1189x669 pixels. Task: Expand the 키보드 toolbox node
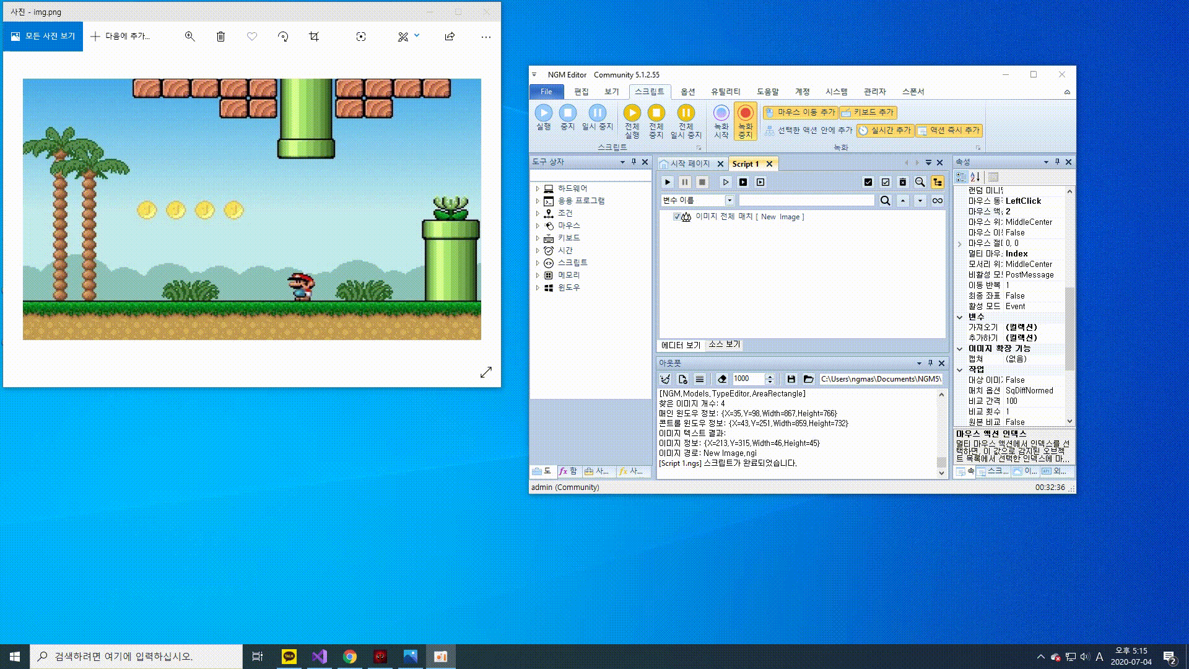538,238
